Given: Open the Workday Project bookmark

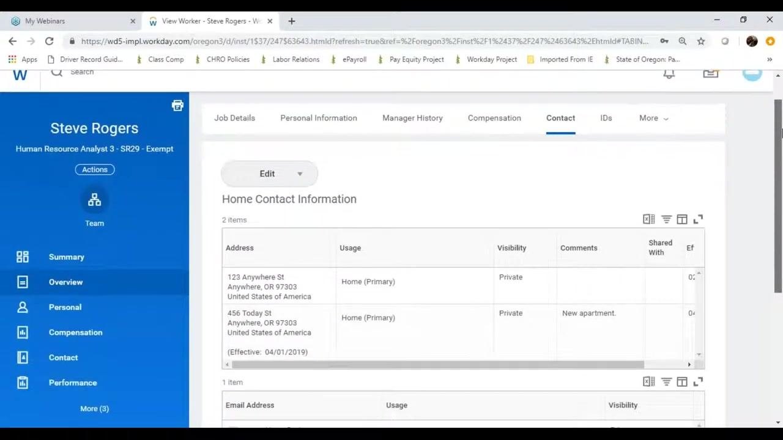Looking at the screenshot, I should pos(486,59).
